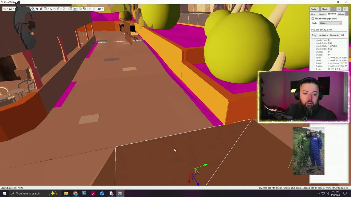Open File Explorer from taskbar
Viewport: 351px width, 197px height.
66,193
